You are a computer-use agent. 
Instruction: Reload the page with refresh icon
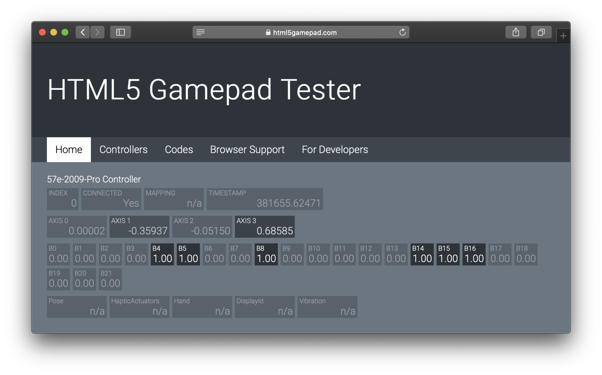point(402,32)
